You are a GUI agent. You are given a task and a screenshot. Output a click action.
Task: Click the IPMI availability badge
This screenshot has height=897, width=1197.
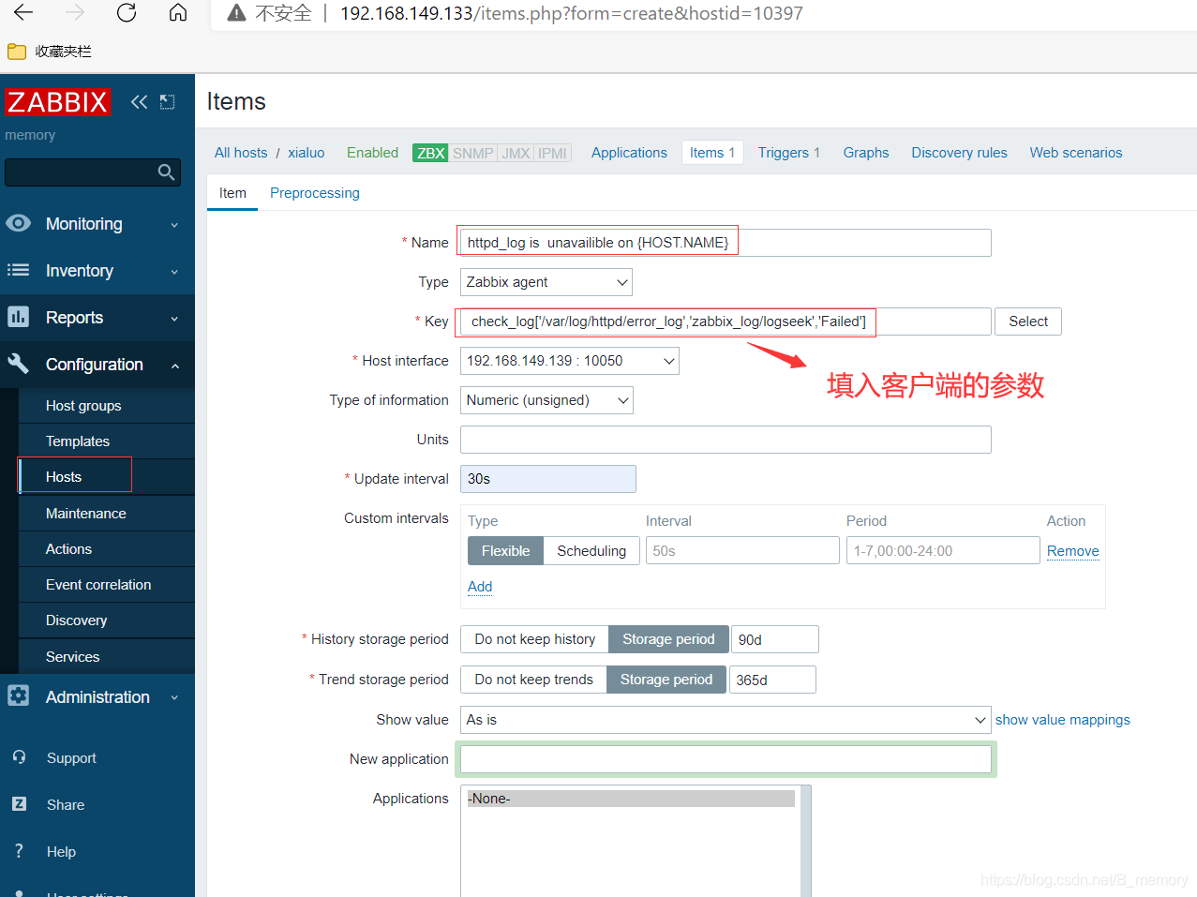click(x=552, y=153)
